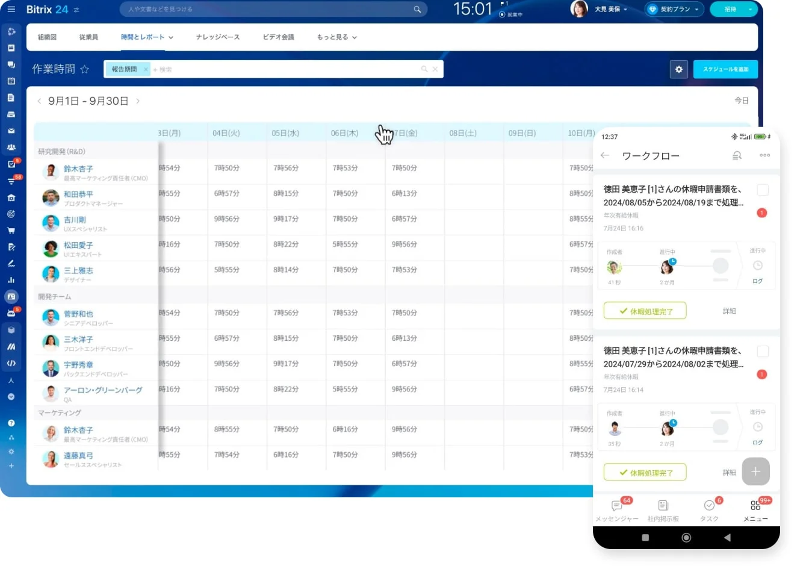809x578 pixels.
Task: Click the スケジュールを追加 button
Action: (725, 70)
